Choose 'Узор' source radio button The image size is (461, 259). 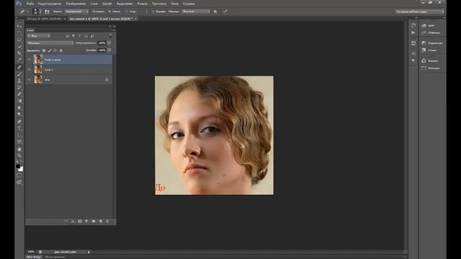coord(127,12)
